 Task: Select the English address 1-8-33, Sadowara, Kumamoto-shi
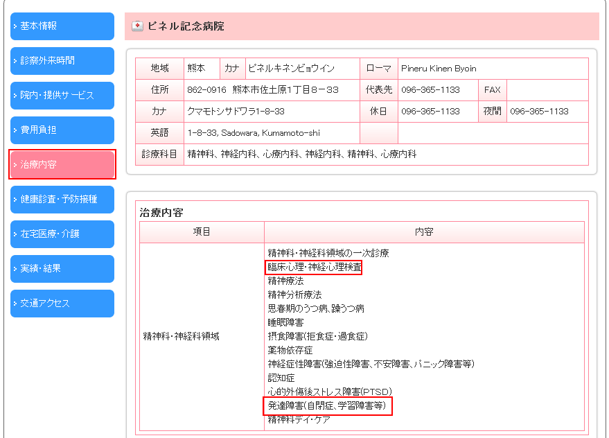254,133
